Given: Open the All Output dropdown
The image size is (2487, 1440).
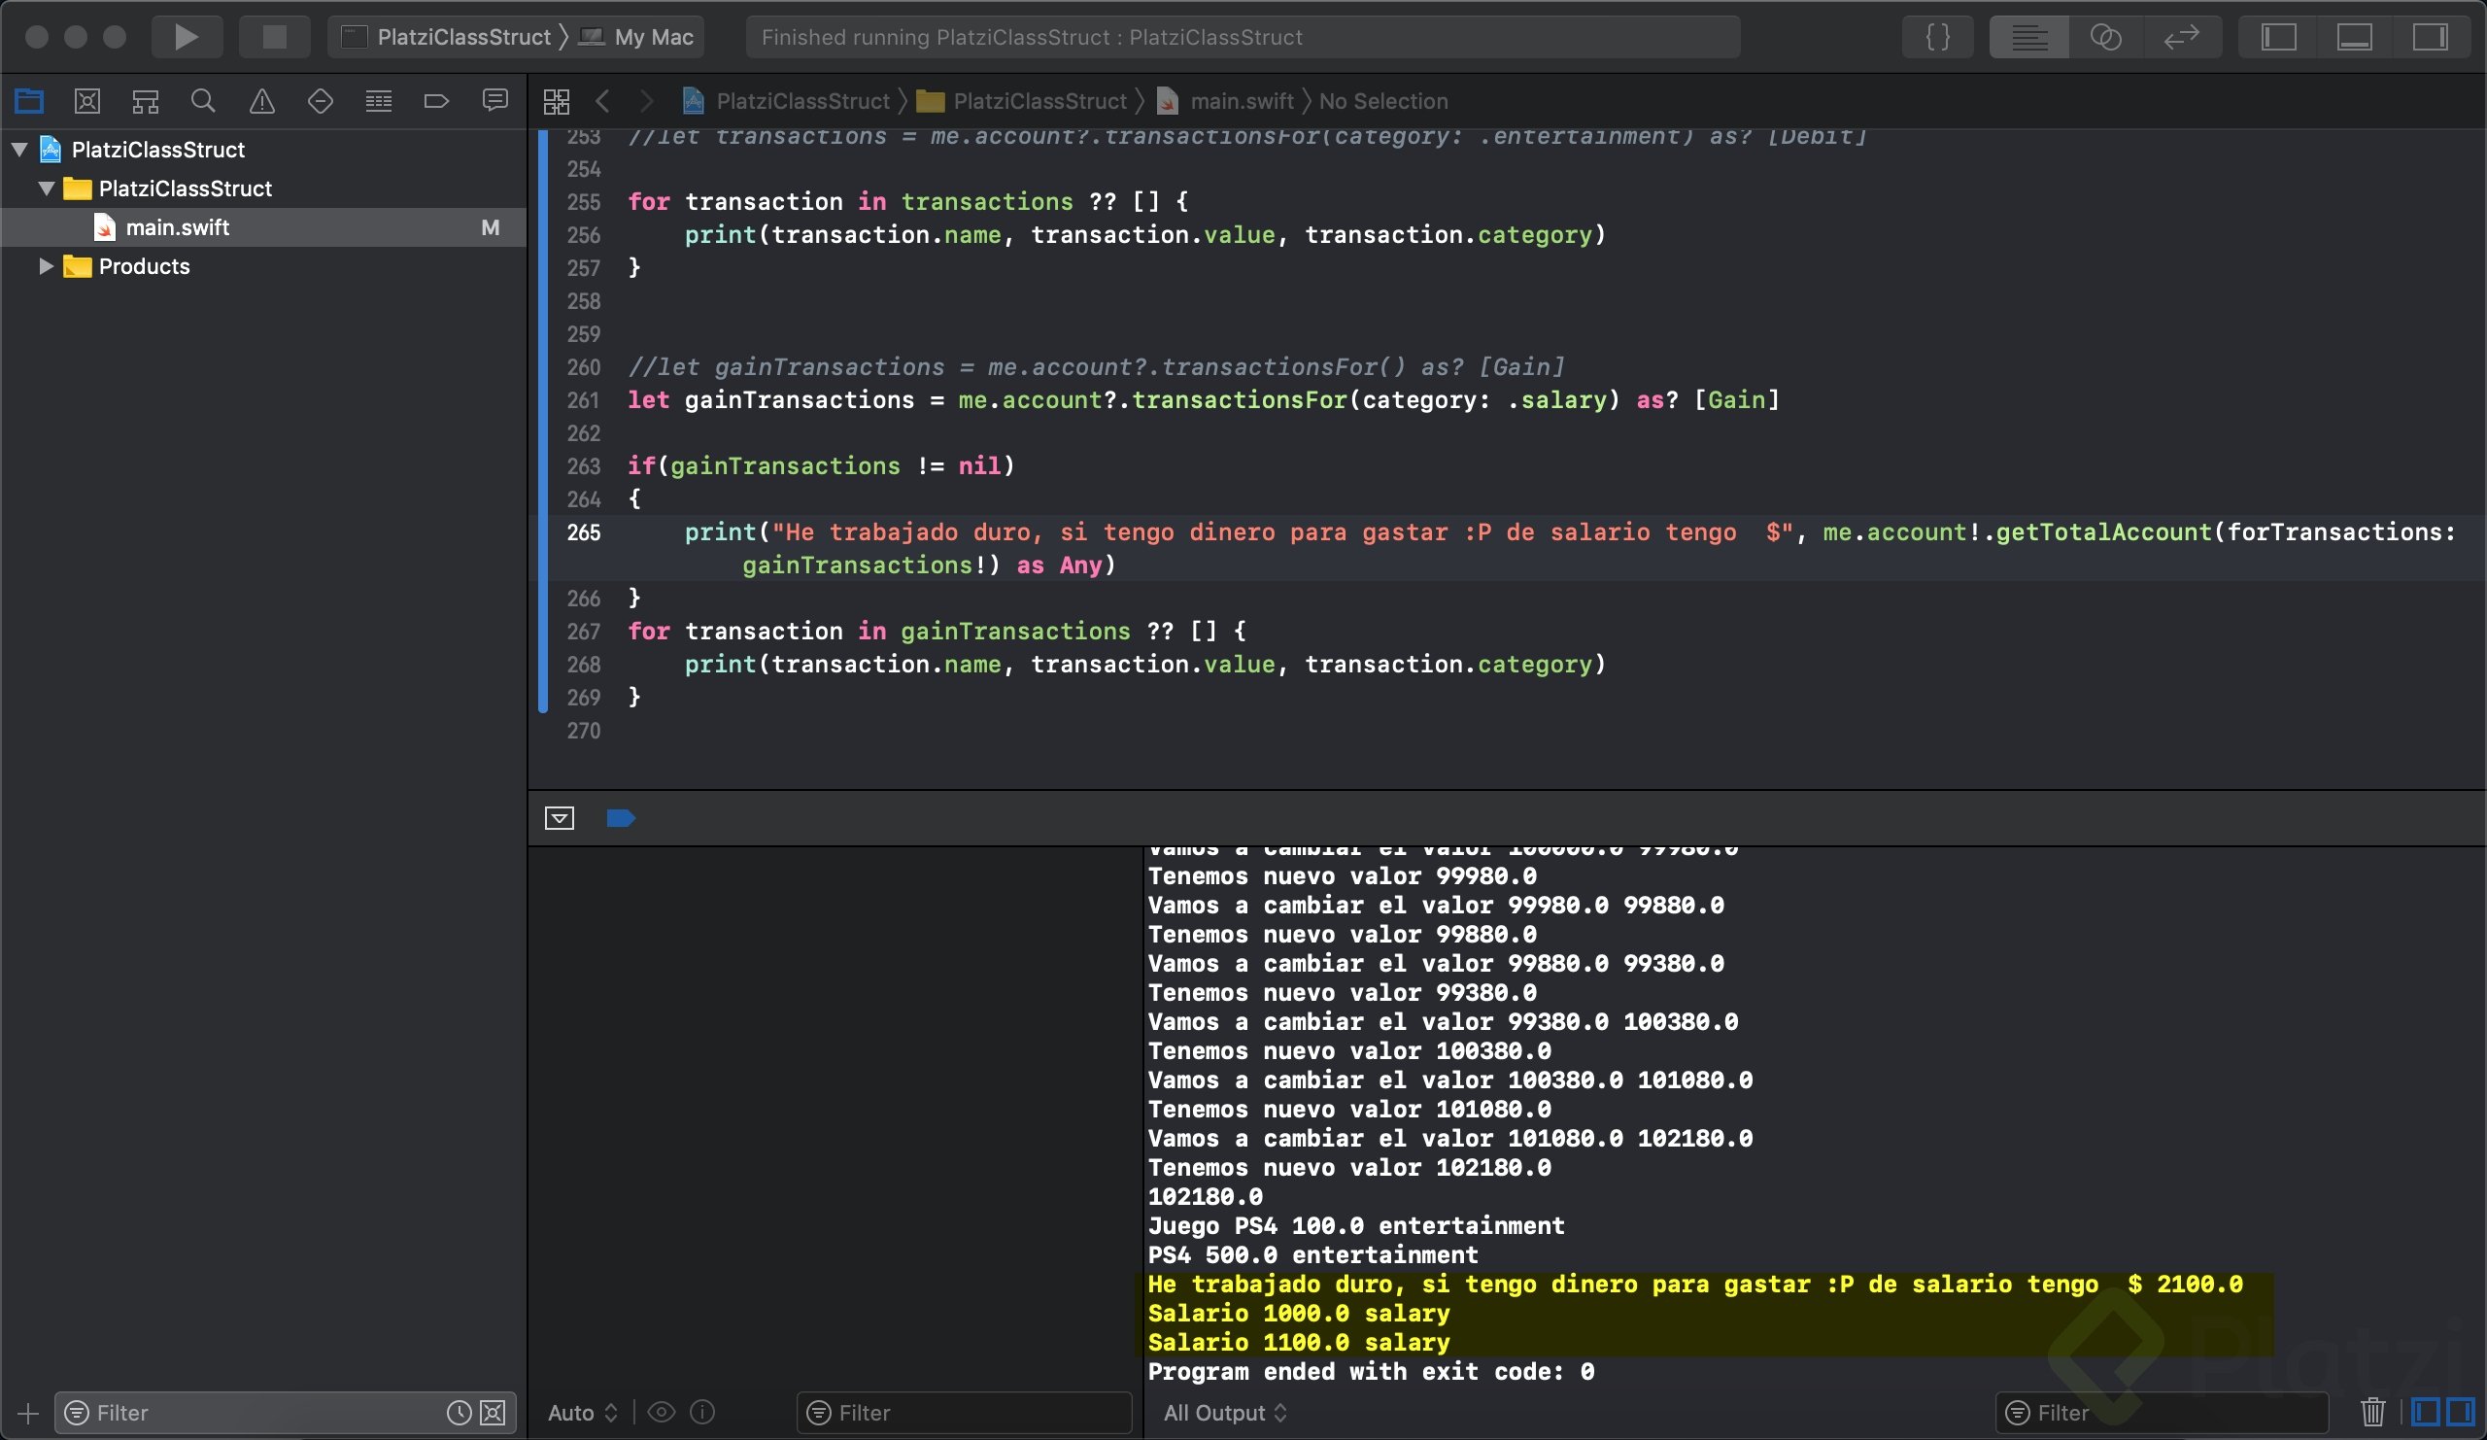Looking at the screenshot, I should [x=1225, y=1413].
